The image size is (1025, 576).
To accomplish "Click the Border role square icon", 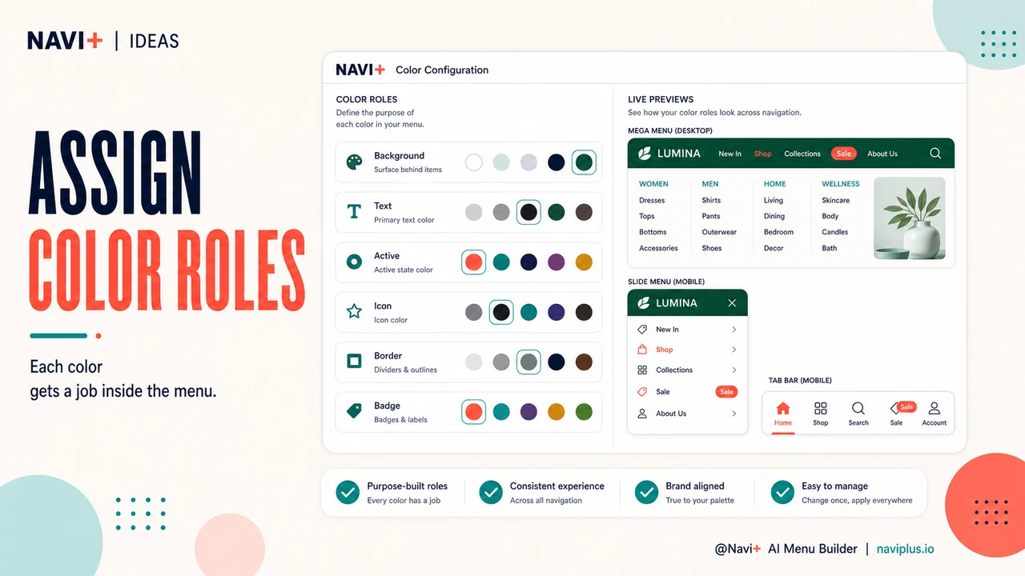I will click(354, 362).
